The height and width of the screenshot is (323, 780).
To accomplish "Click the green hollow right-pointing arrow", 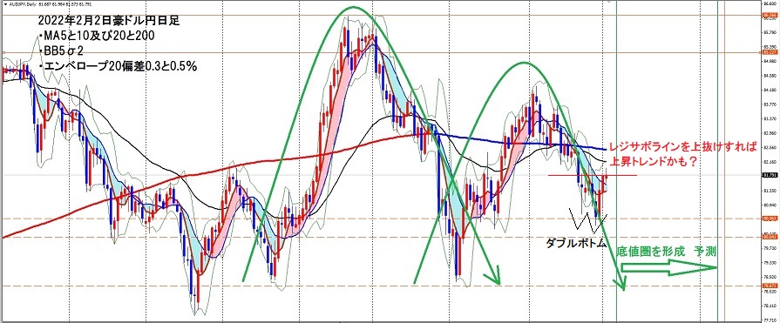I will click(669, 268).
